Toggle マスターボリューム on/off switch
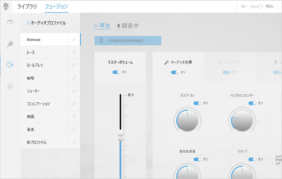 pyautogui.click(x=117, y=72)
